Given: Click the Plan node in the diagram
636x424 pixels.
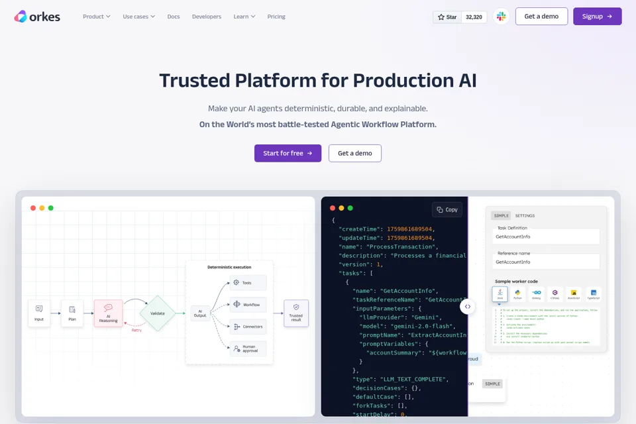Looking at the screenshot, I should tap(72, 313).
